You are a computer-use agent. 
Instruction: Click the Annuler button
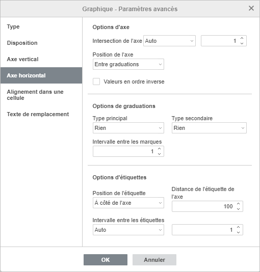(x=154, y=260)
